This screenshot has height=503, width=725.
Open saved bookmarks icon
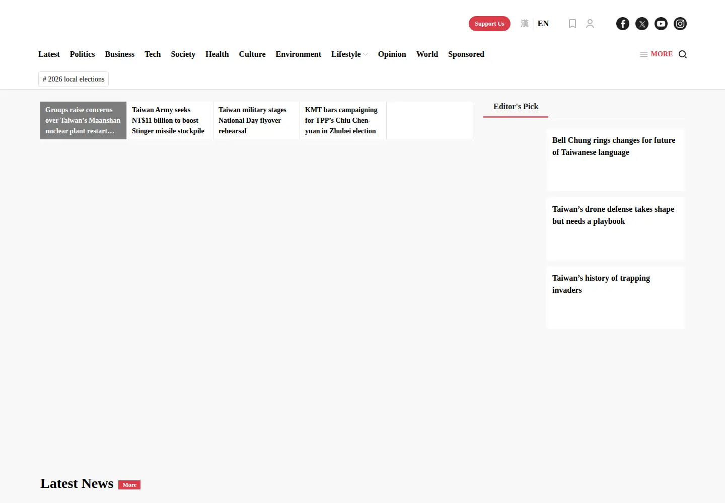pyautogui.click(x=572, y=24)
